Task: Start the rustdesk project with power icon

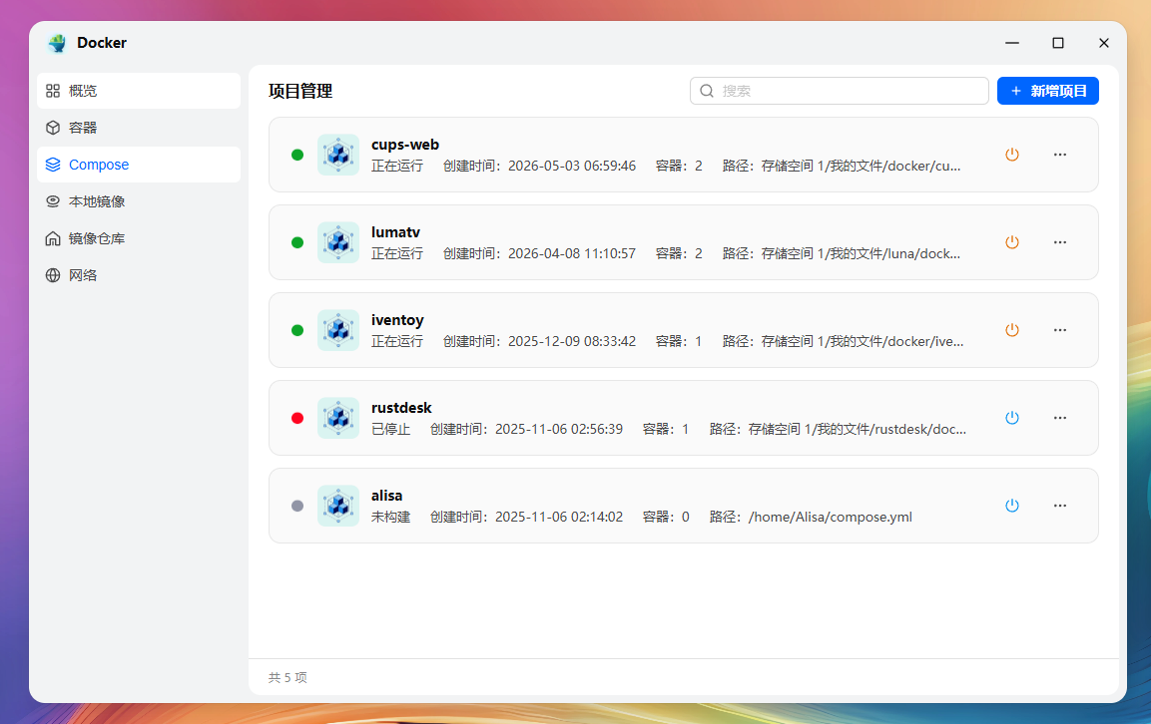Action: (1012, 418)
